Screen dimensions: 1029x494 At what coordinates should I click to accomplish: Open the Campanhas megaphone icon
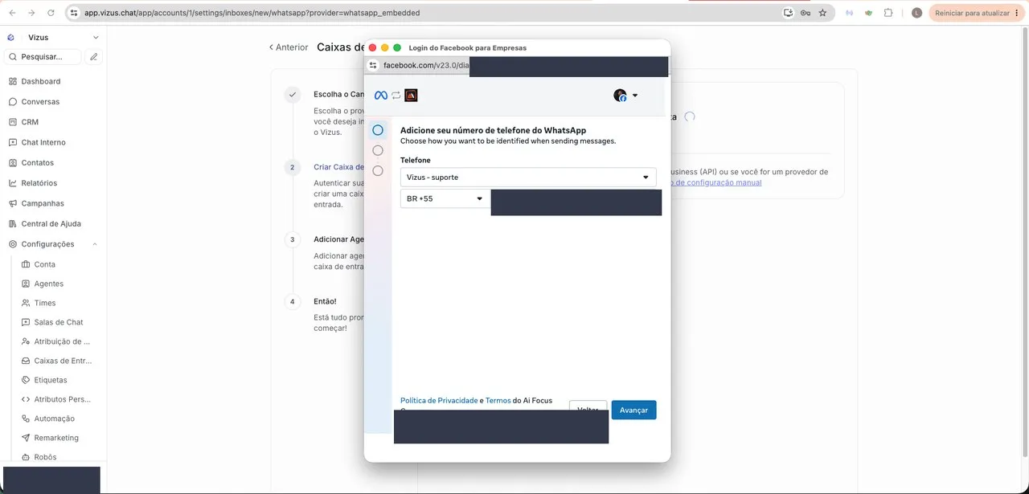click(13, 203)
